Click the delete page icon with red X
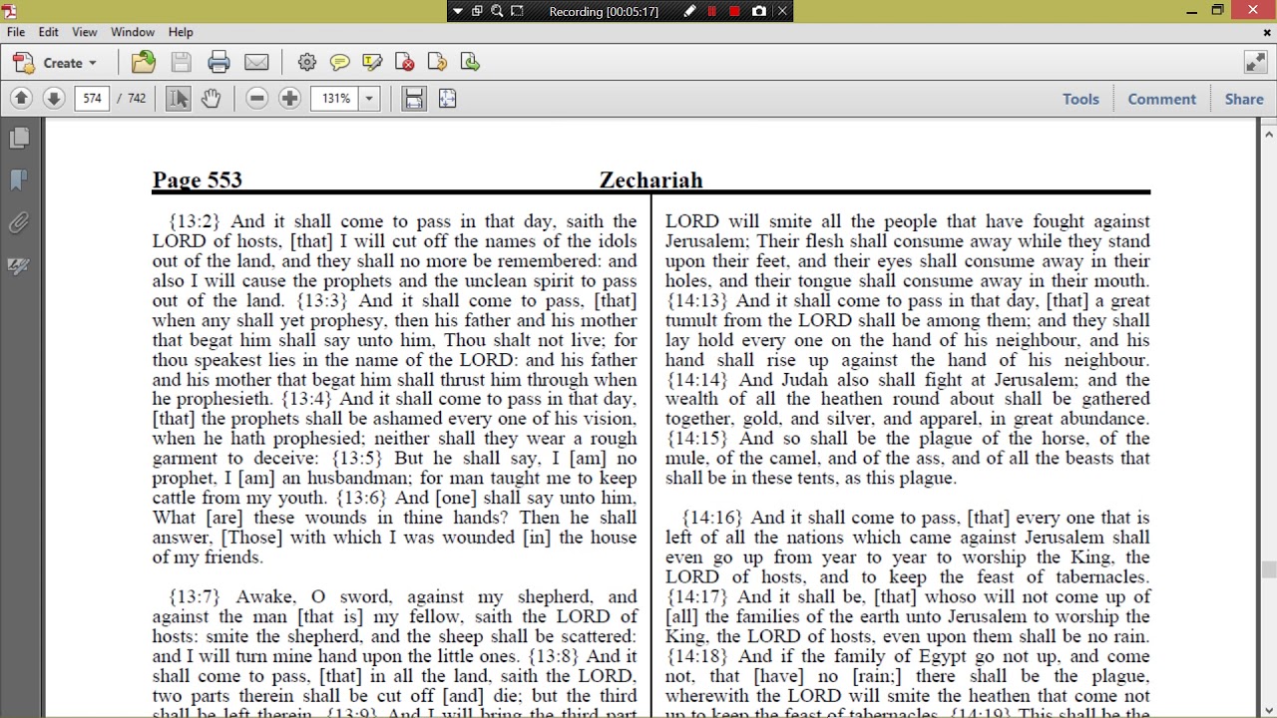The width and height of the screenshot is (1277, 718). click(405, 63)
